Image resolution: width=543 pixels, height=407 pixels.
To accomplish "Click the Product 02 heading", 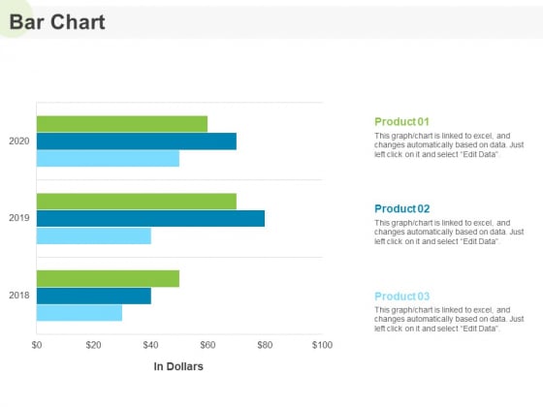I will pos(402,208).
